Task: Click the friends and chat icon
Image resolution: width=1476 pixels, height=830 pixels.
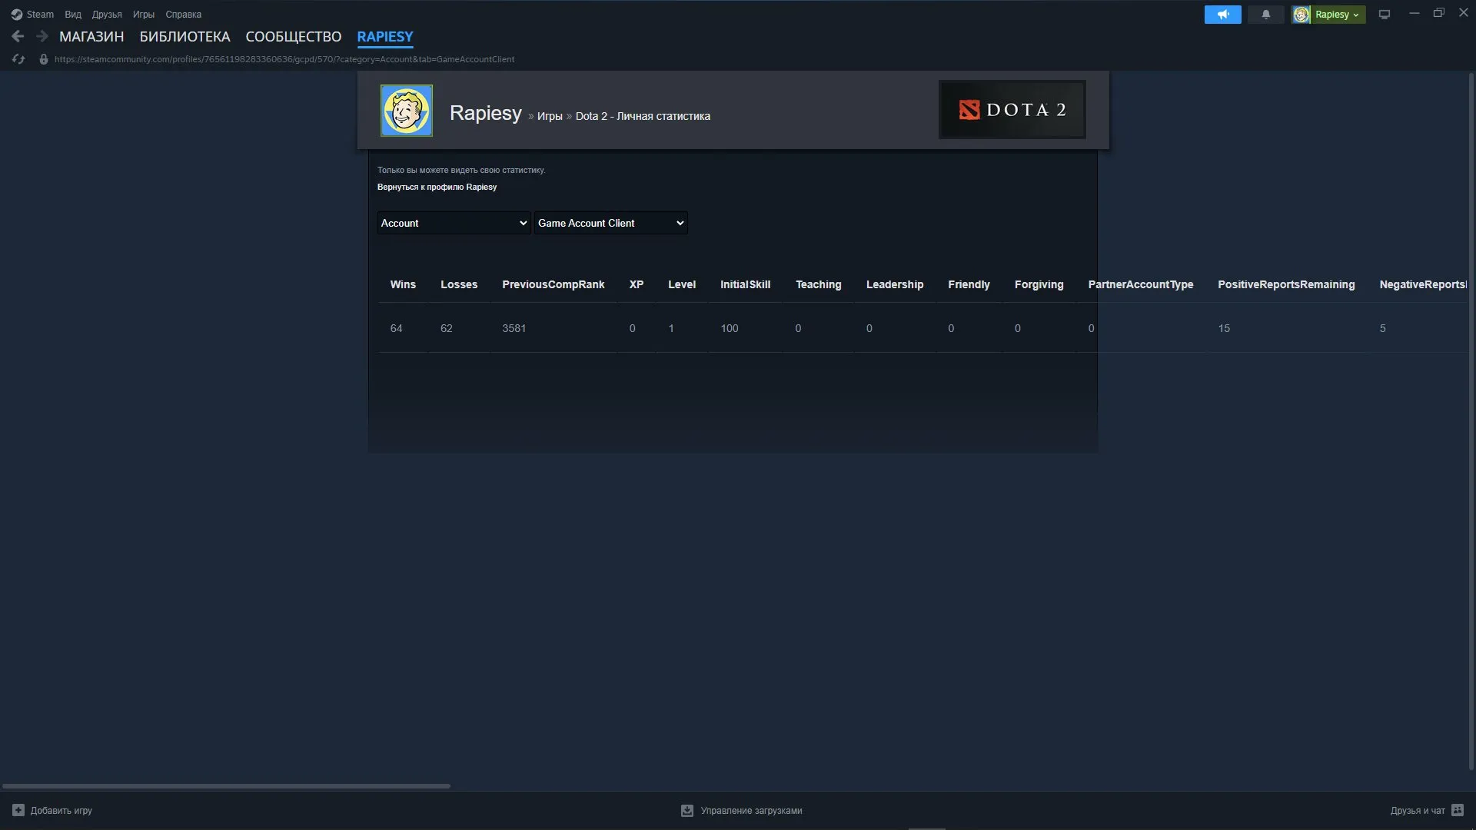Action: pos(1458,810)
